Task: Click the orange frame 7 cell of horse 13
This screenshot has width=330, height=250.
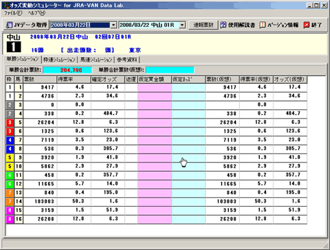Action: pyautogui.click(x=10, y=193)
